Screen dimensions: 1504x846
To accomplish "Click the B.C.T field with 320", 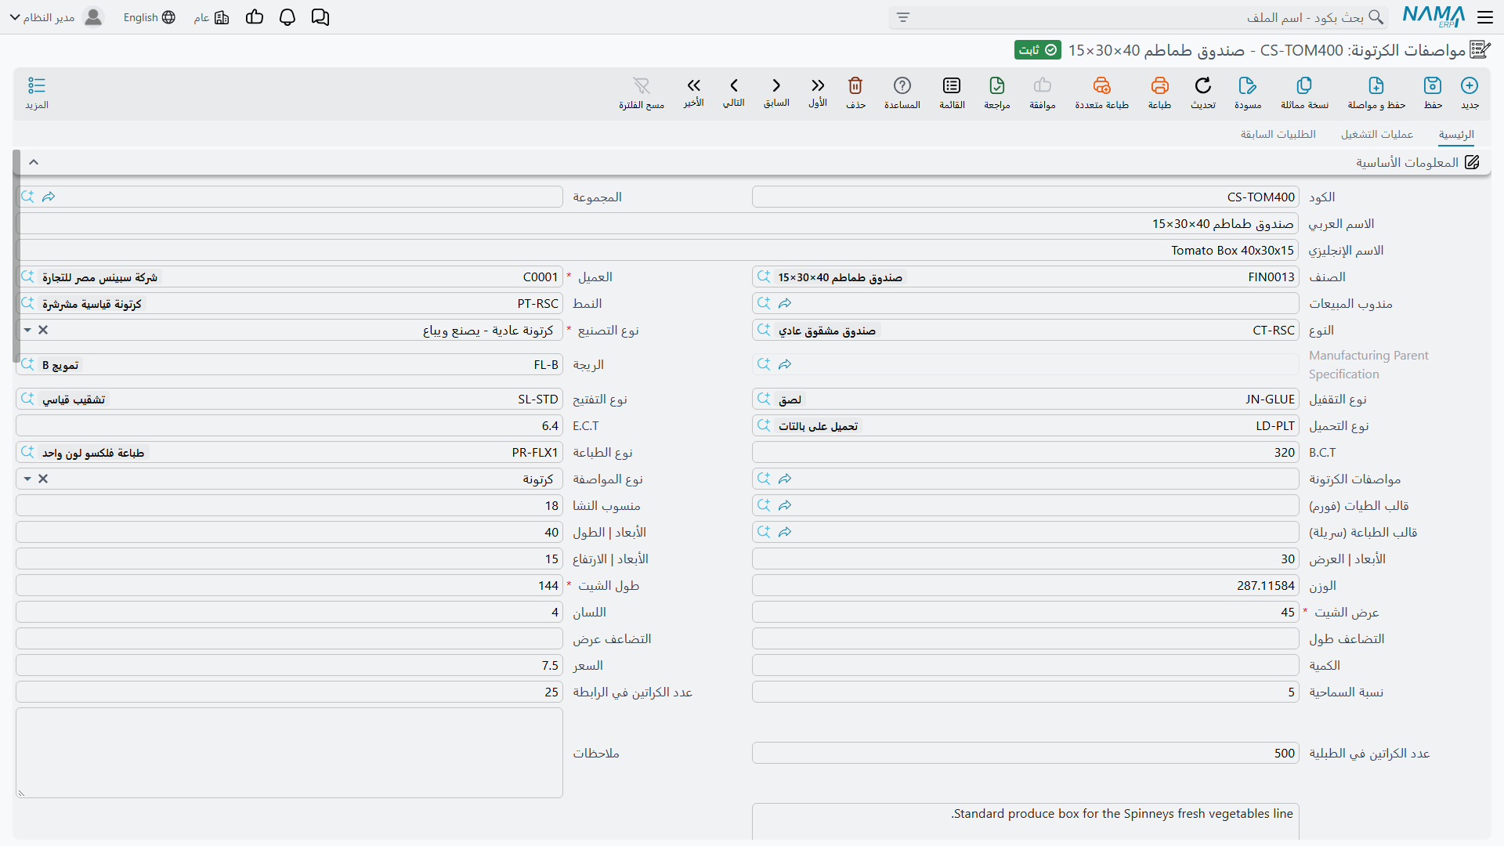I will pyautogui.click(x=1025, y=452).
